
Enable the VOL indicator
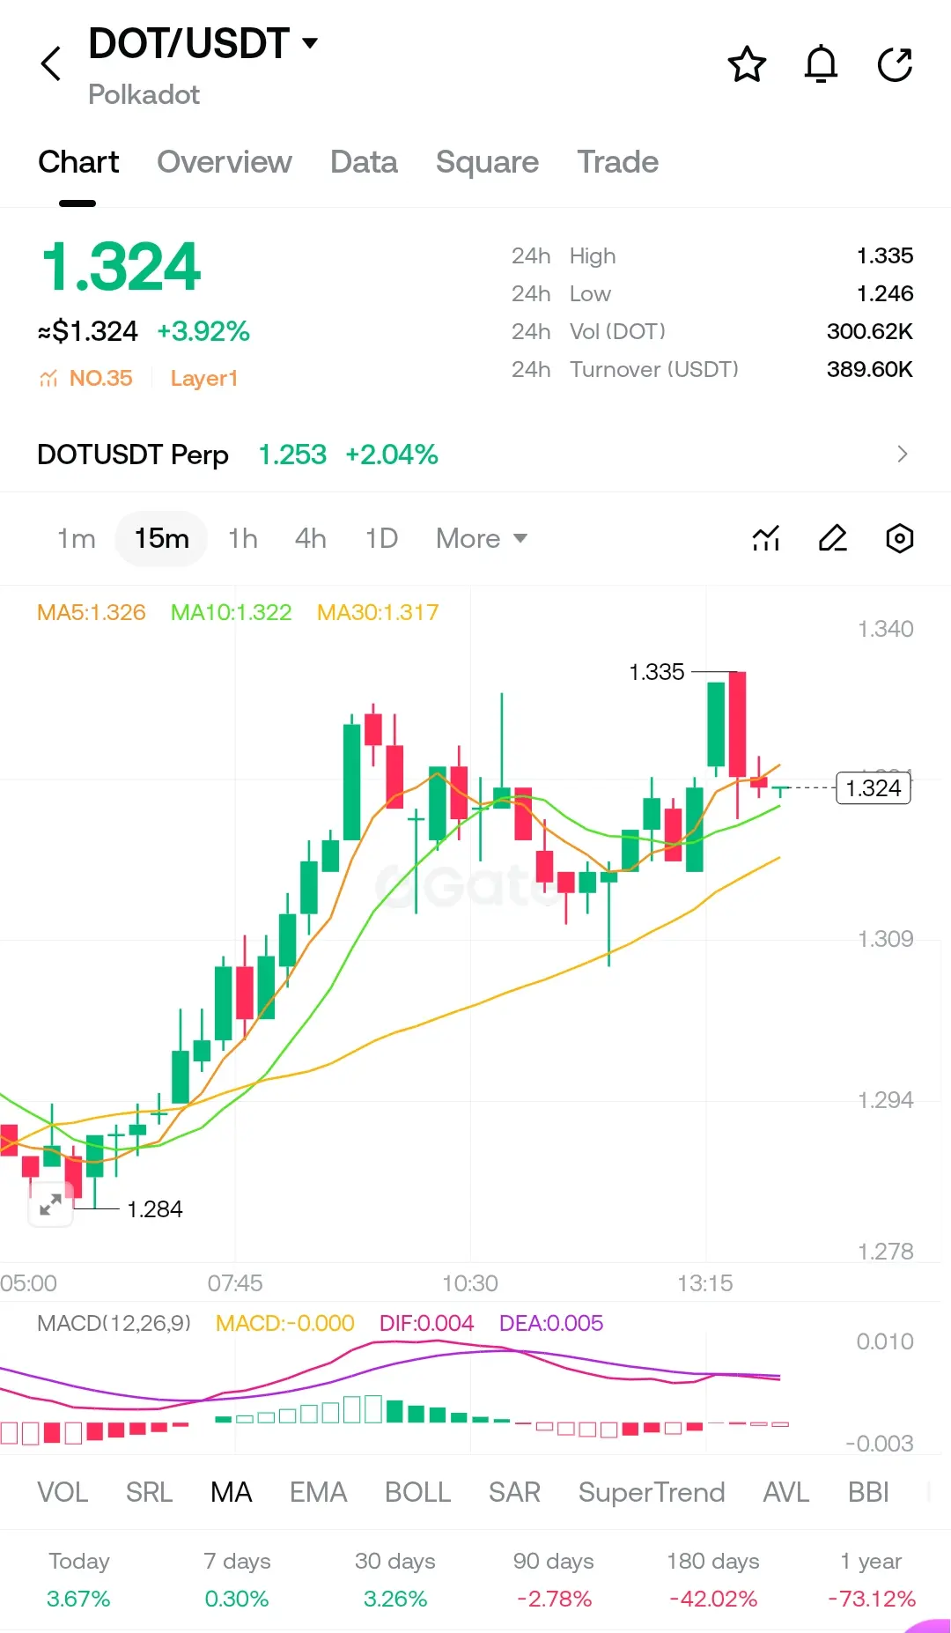63,1492
